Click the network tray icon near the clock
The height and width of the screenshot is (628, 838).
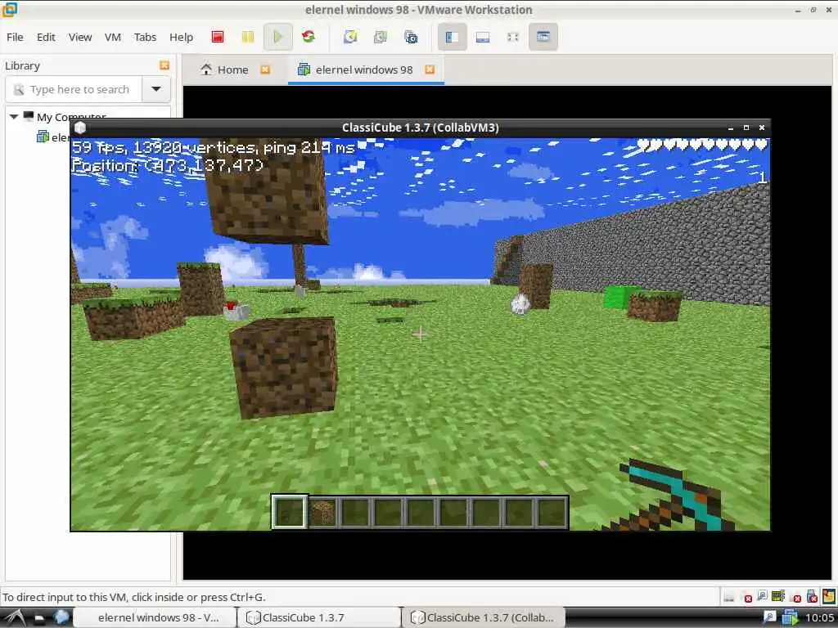[769, 618]
